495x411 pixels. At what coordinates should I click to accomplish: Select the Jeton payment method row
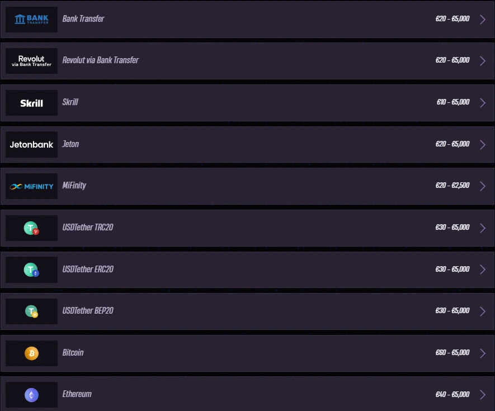(247, 144)
